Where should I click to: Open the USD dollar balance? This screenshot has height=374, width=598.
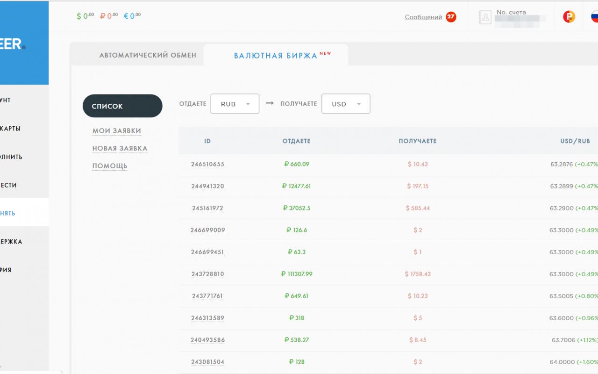click(85, 16)
